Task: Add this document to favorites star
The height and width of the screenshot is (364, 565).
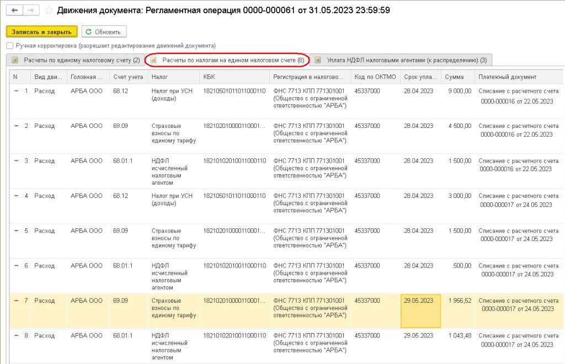Action: pyautogui.click(x=49, y=10)
